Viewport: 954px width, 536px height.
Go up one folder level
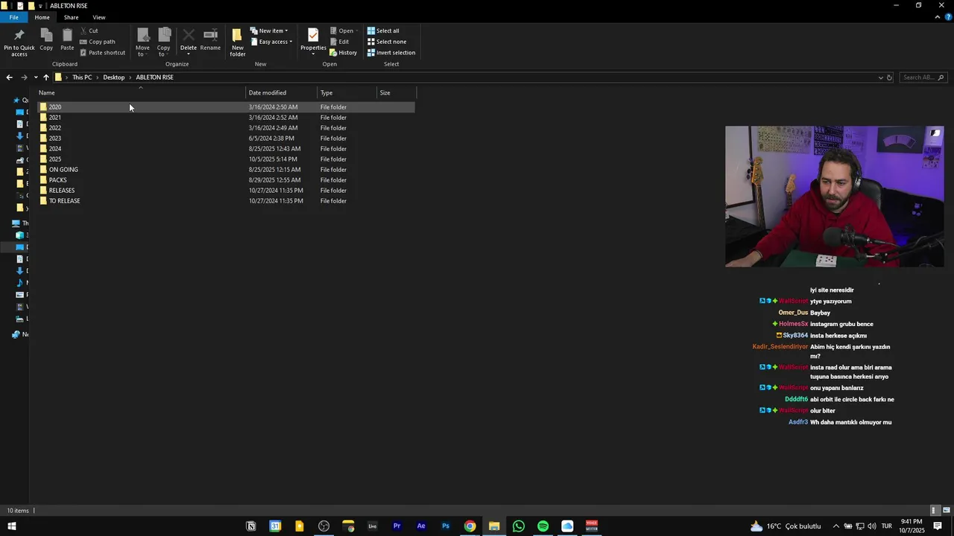[x=46, y=77]
